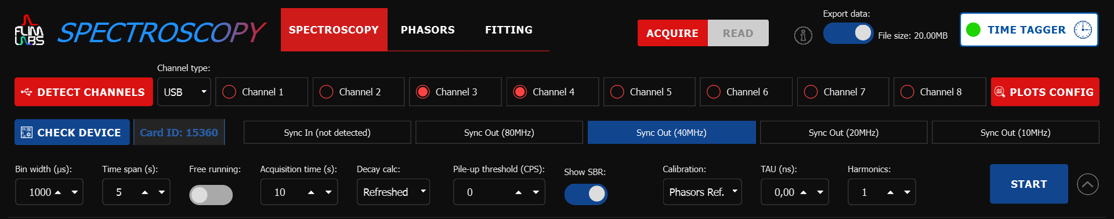The width and height of the screenshot is (1114, 219).
Task: Switch to the FITTING tab
Action: click(509, 29)
